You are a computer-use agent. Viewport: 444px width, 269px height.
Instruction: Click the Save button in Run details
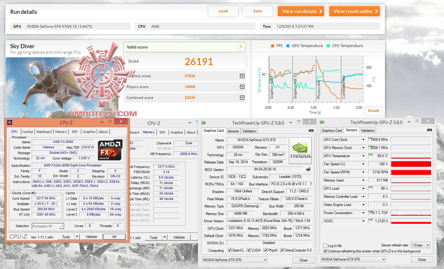pos(258,11)
